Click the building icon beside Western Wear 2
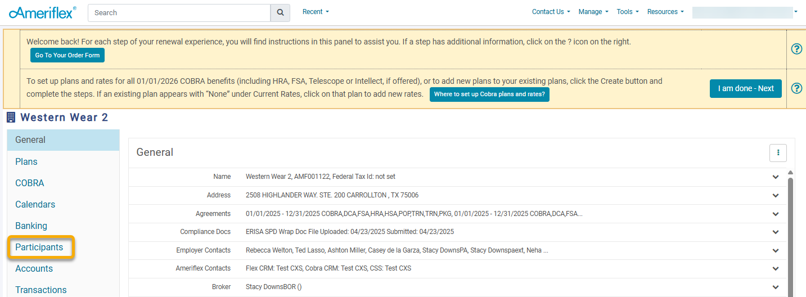806x297 pixels. click(11, 118)
